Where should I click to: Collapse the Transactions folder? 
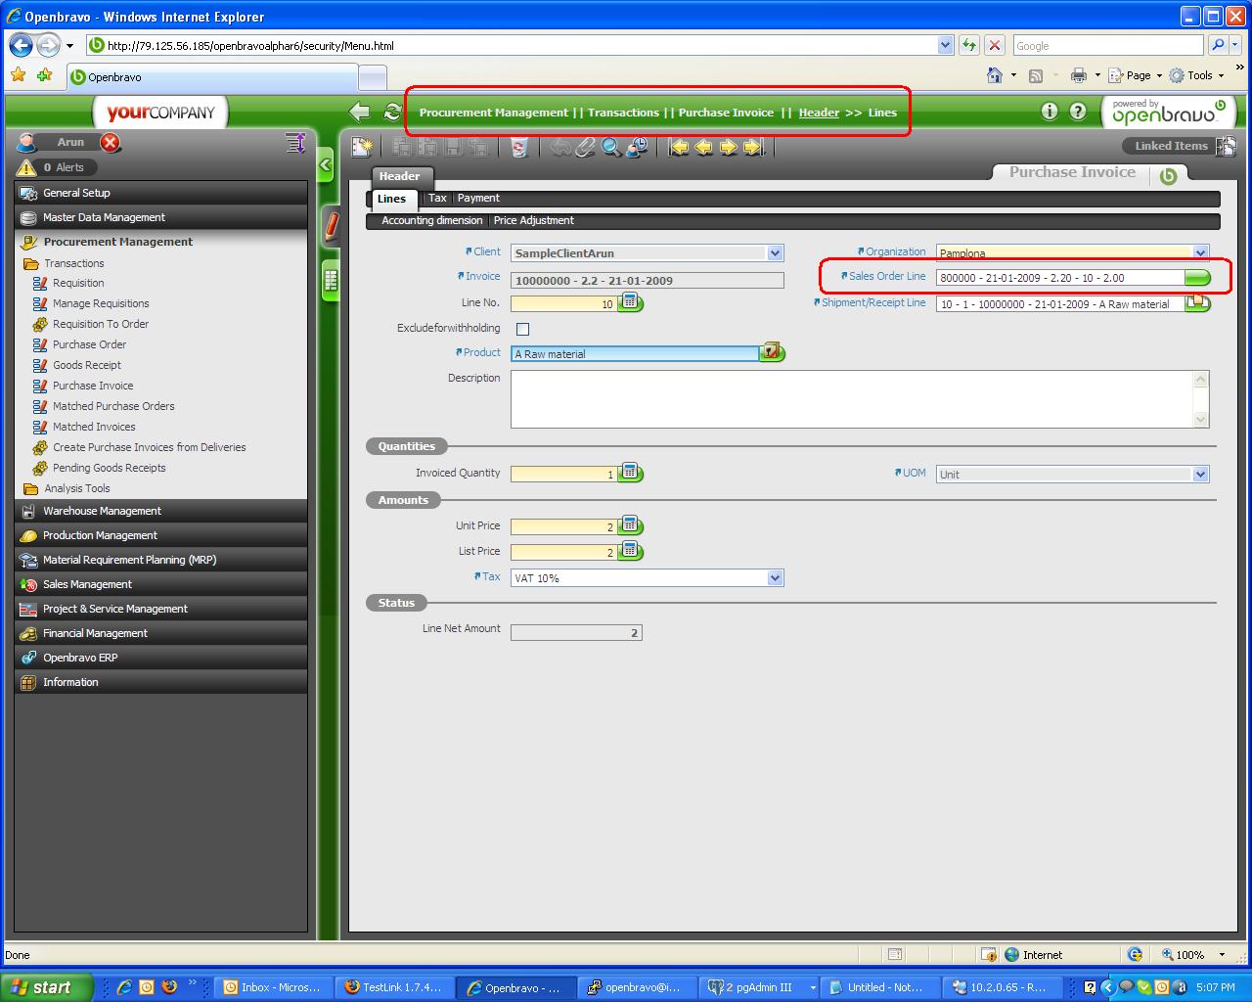[x=73, y=263]
